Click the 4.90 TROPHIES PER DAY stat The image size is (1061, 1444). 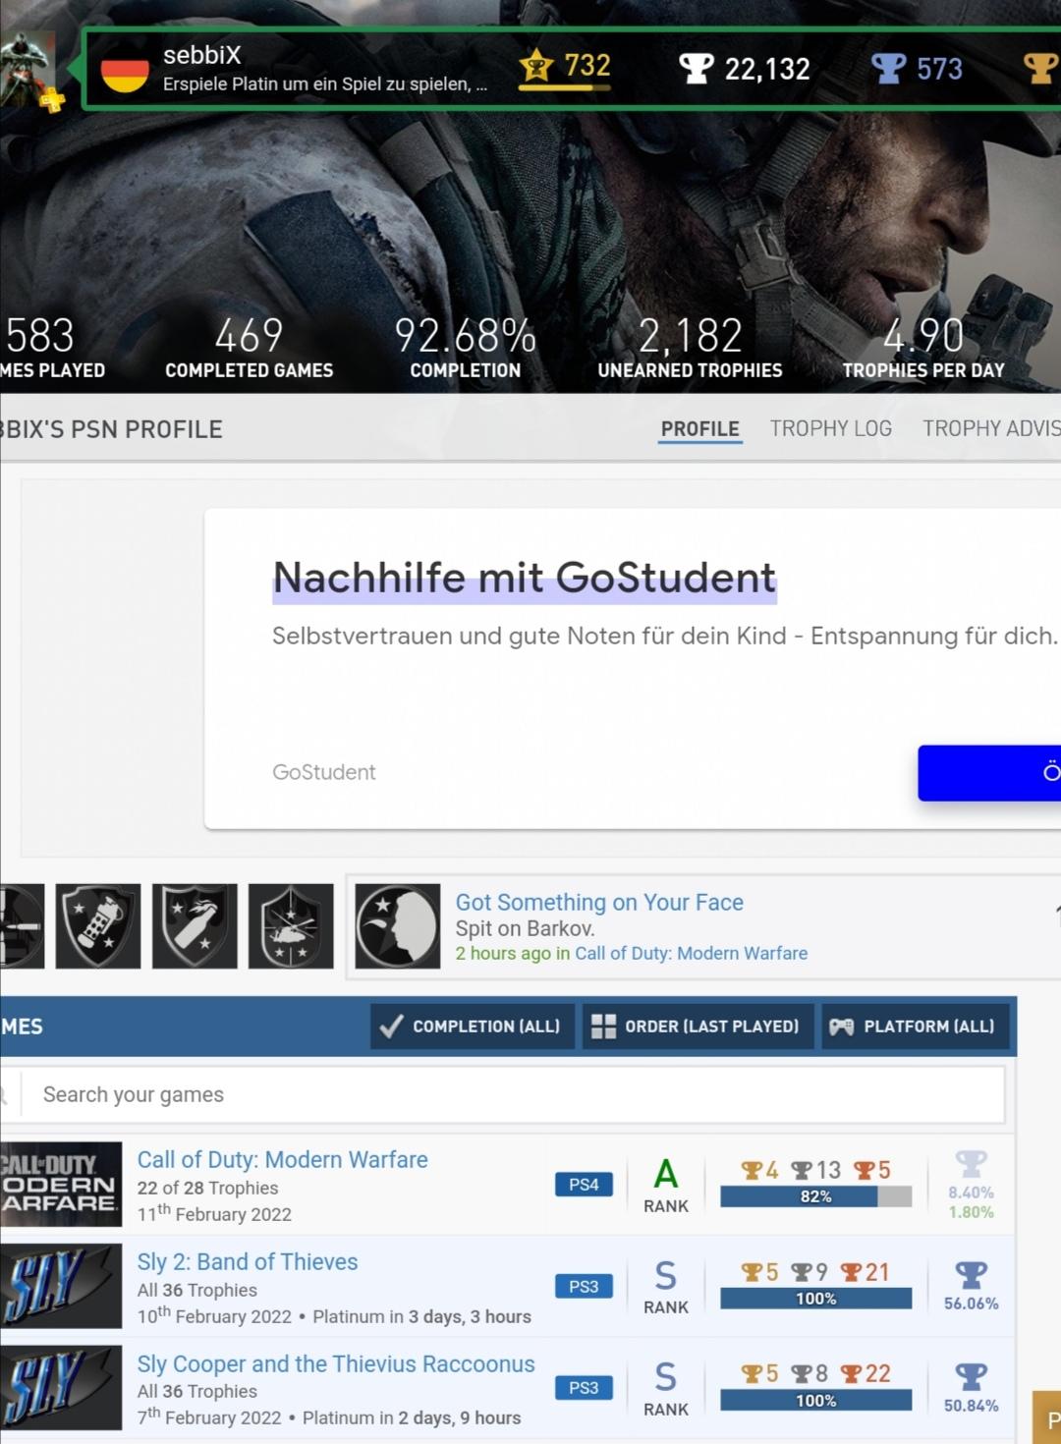click(923, 348)
